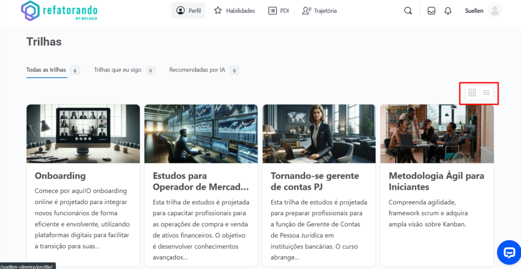Open the inbox tray icon
This screenshot has height=269, width=521.
pyautogui.click(x=431, y=11)
